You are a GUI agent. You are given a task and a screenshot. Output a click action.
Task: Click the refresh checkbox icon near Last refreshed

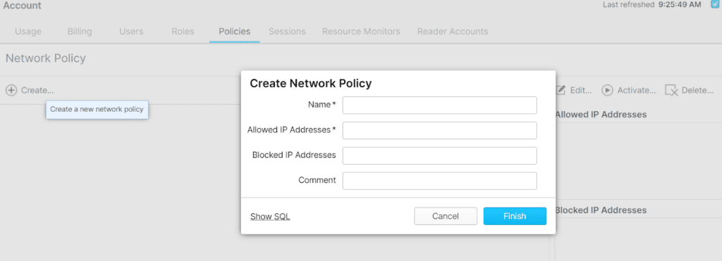tap(715, 5)
